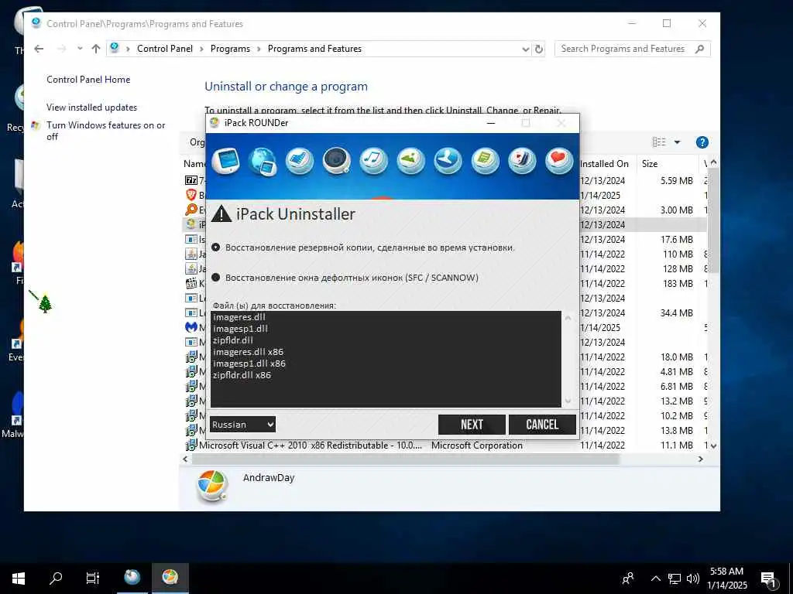Open taskbar Search
This screenshot has width=793, height=594.
click(x=56, y=579)
